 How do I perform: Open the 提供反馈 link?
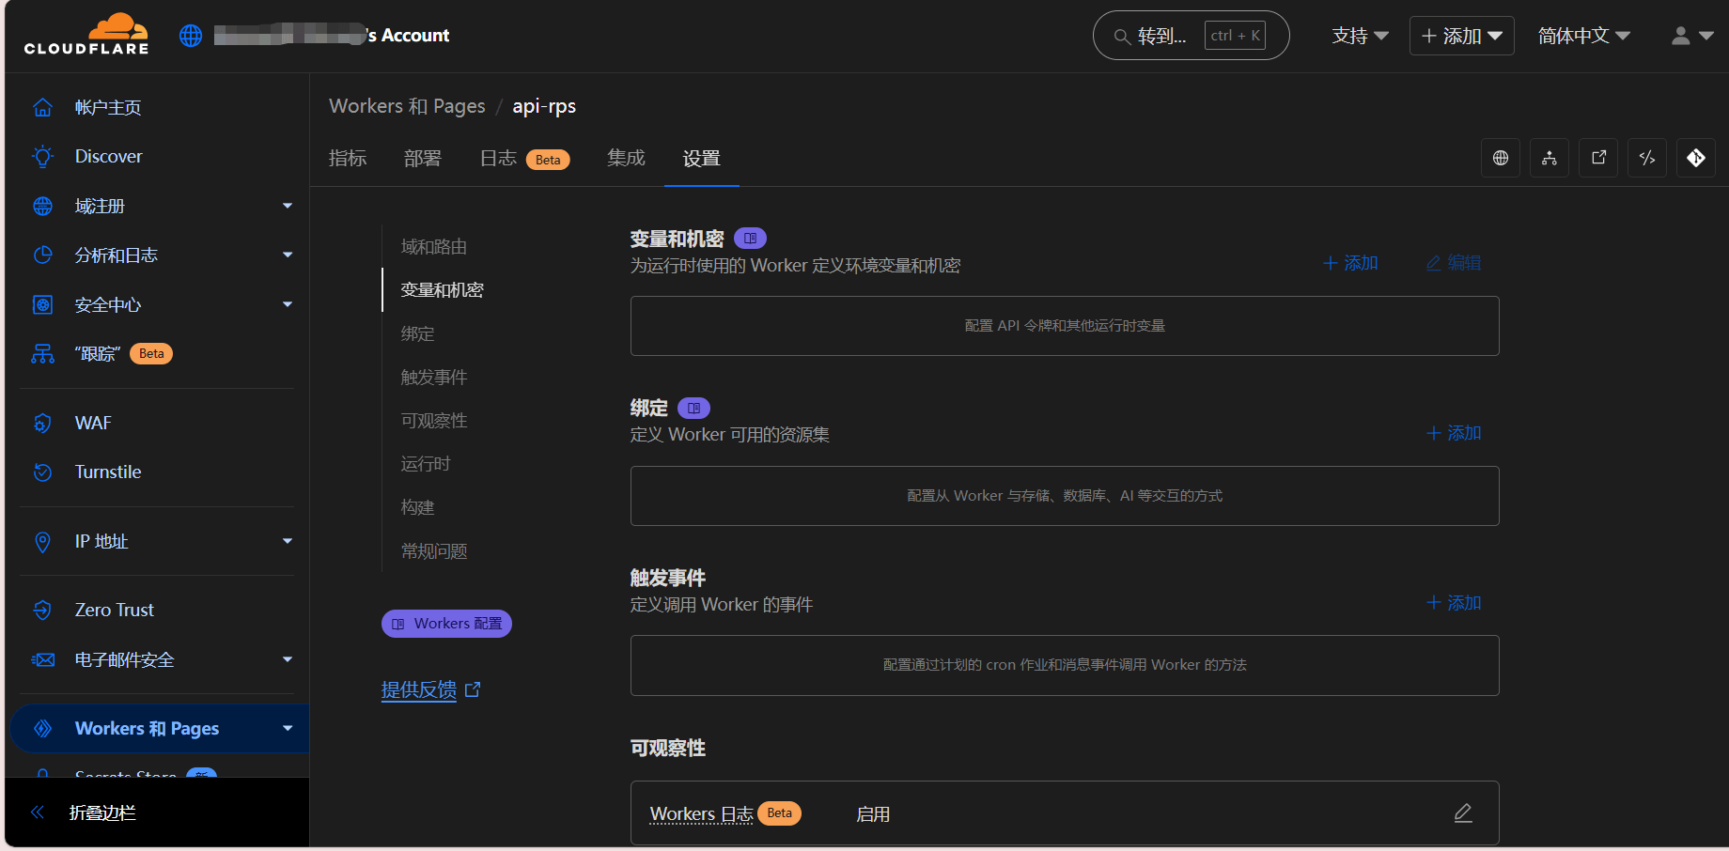[419, 689]
